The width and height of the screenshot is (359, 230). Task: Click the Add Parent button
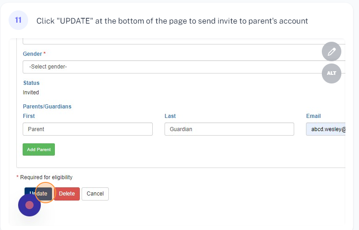39,149
